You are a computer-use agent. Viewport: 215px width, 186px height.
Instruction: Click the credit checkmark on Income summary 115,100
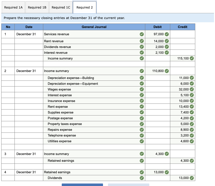tap(192, 58)
